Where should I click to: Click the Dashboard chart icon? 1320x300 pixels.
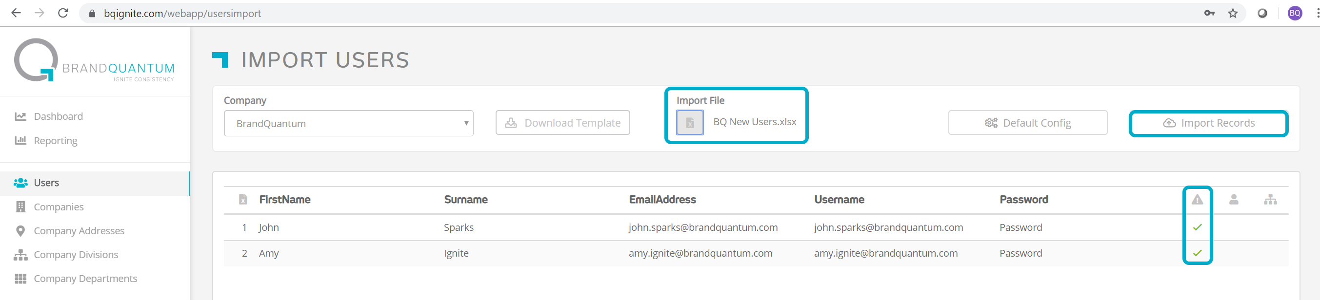click(20, 117)
